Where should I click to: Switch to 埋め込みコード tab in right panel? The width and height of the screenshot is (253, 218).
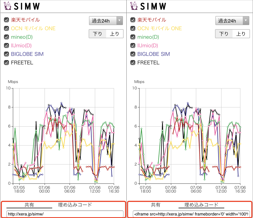pos(201,205)
